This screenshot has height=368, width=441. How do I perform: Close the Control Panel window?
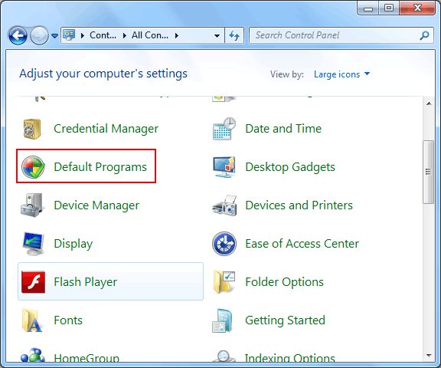[x=417, y=8]
